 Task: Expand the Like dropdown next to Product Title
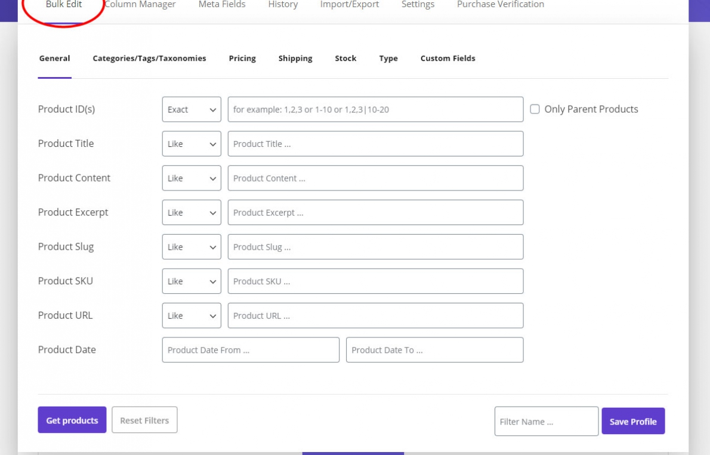click(191, 143)
